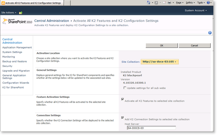Screen dimensions: 217x135
Task: Open the Site Collection dropdown
Action: pyautogui.click(x=160, y=62)
